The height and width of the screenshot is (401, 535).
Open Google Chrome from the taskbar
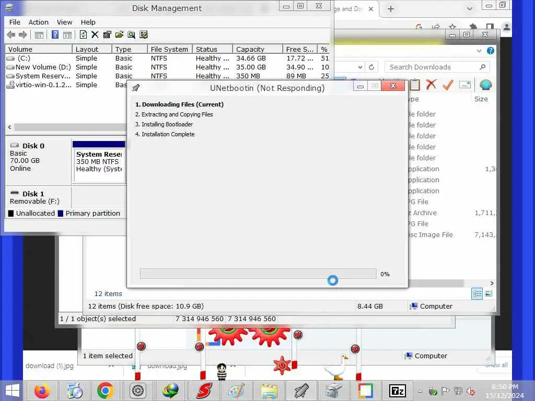coord(105,391)
